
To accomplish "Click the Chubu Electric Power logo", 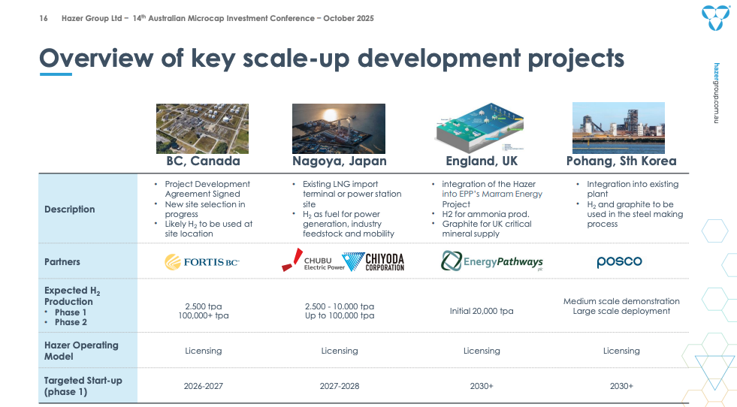I will pyautogui.click(x=313, y=262).
